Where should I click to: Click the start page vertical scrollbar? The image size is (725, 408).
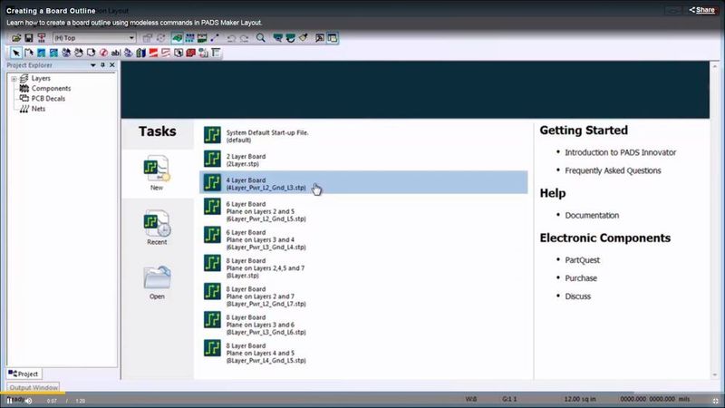[715, 220]
